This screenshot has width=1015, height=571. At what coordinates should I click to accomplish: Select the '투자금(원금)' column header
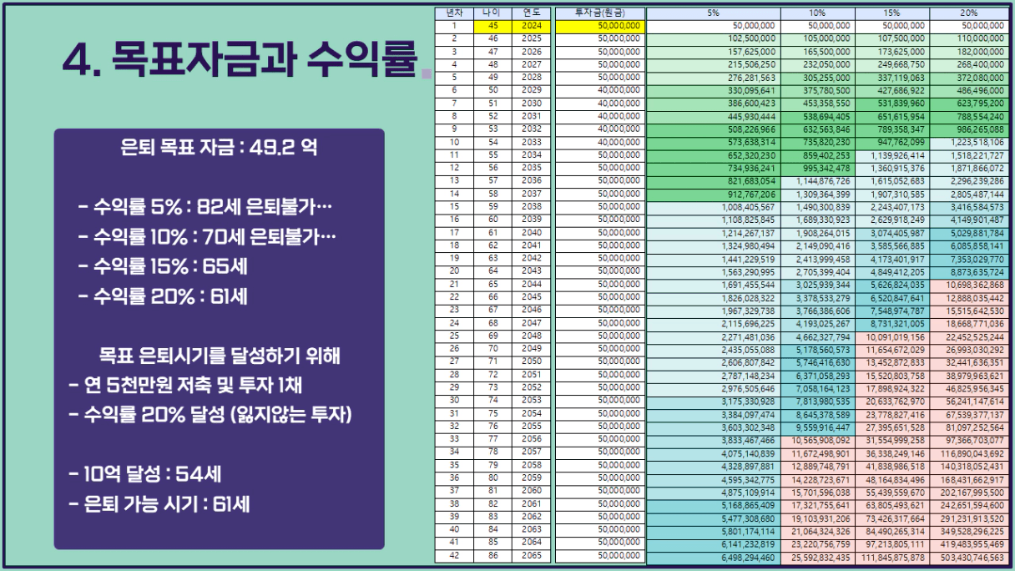[599, 13]
